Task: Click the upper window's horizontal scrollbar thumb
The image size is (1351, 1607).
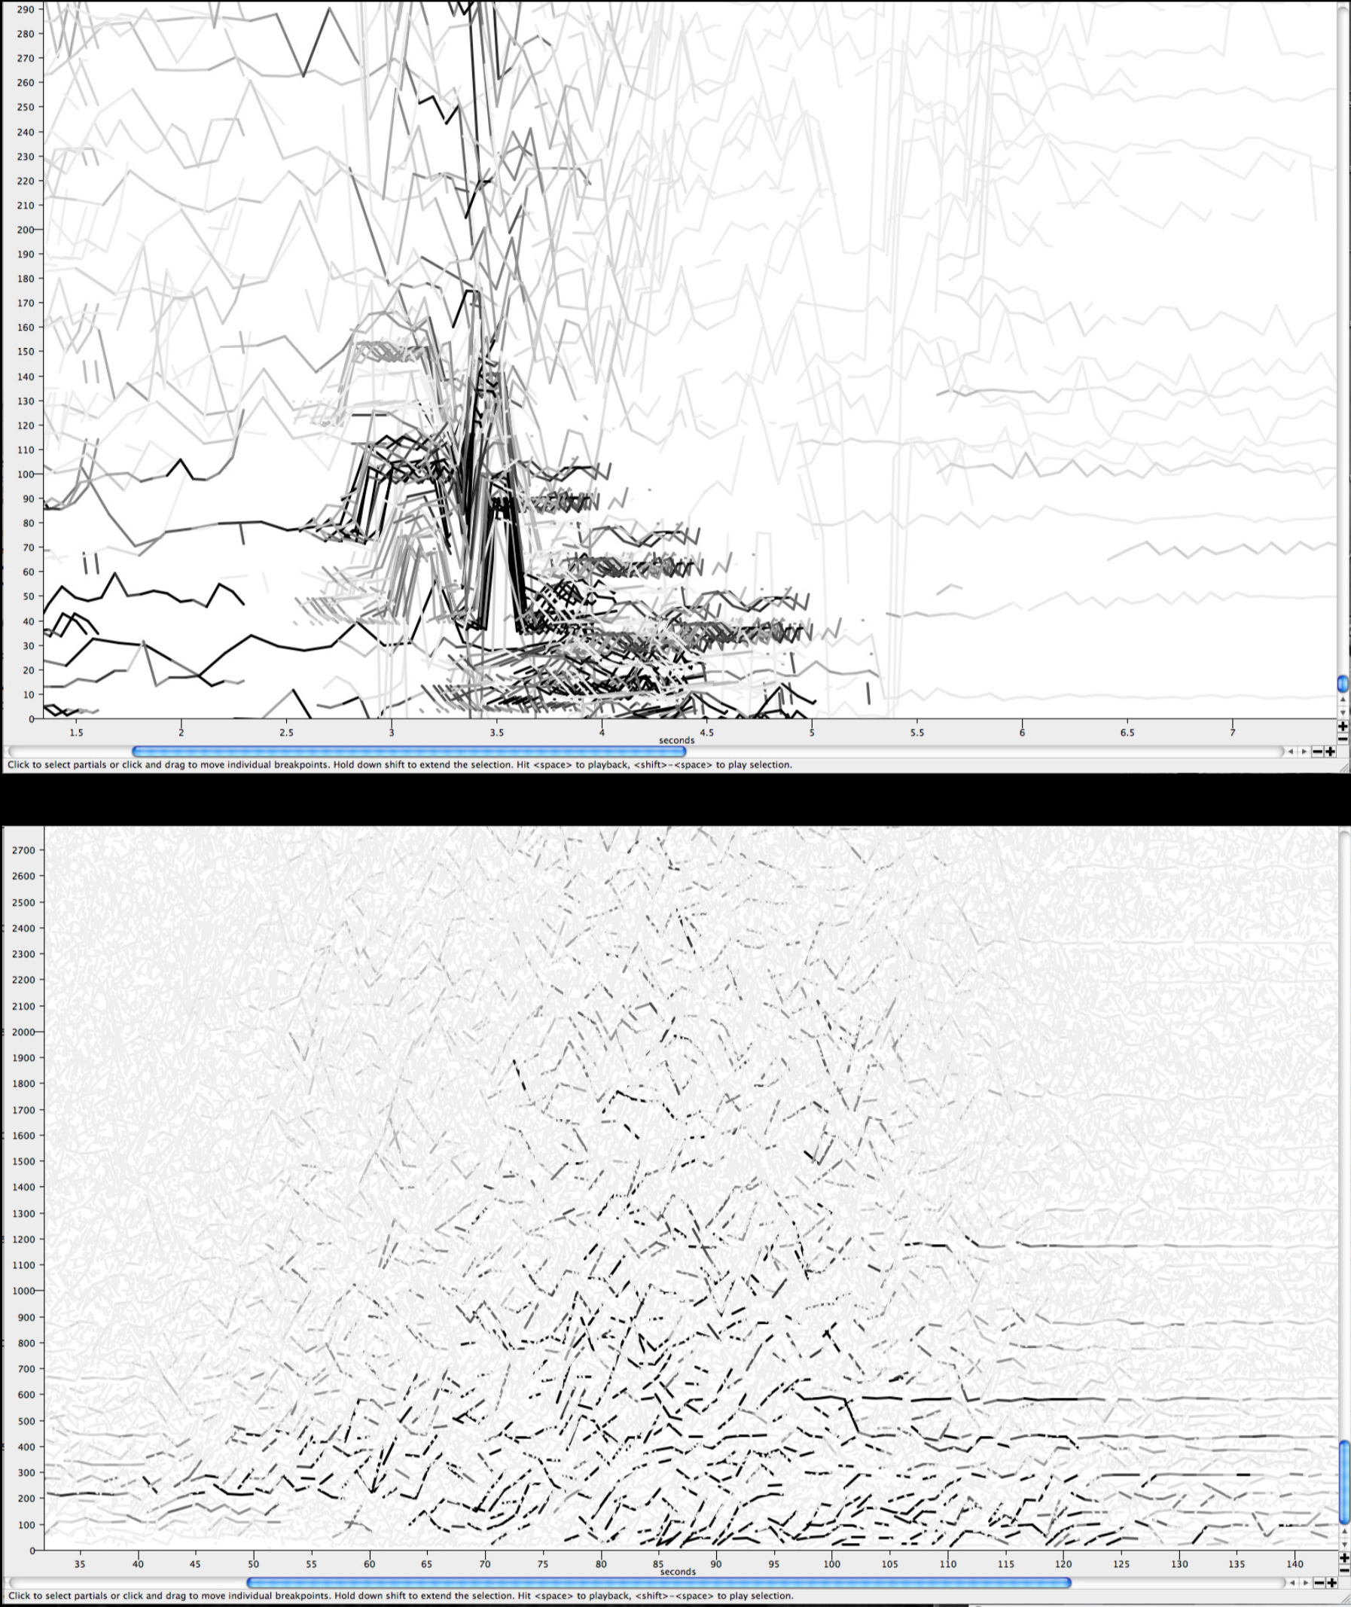Action: 408,752
